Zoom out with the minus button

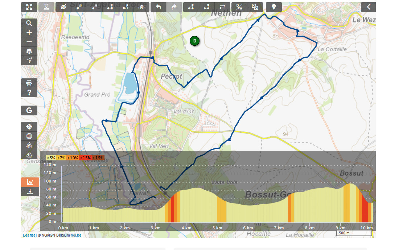[x=29, y=42]
